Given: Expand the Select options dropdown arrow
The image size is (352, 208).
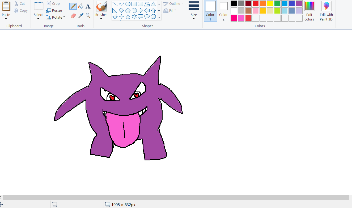Looking at the screenshot, I should (x=38, y=19).
